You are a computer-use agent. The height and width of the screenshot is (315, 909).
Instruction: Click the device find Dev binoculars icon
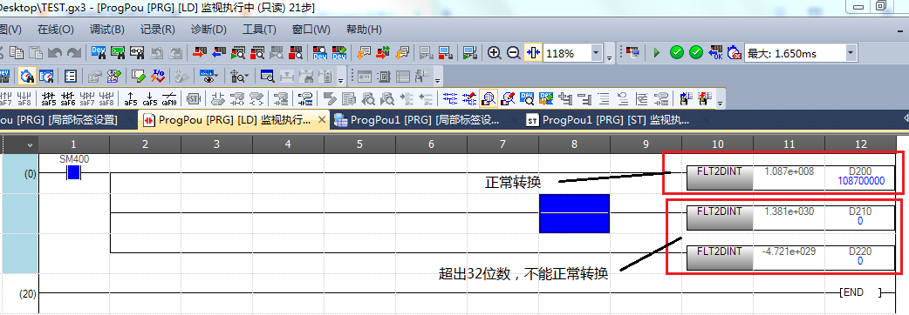(x=99, y=52)
